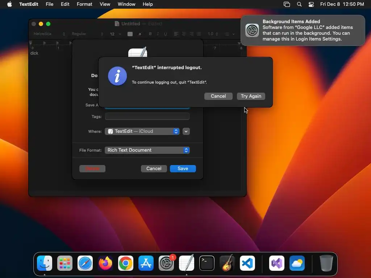Viewport: 371px width, 278px height.
Task: Align text right in TextEdit toolbar
Action: coord(191,34)
